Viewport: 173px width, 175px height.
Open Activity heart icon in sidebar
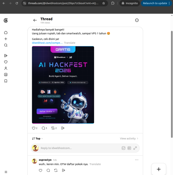coord(6,62)
